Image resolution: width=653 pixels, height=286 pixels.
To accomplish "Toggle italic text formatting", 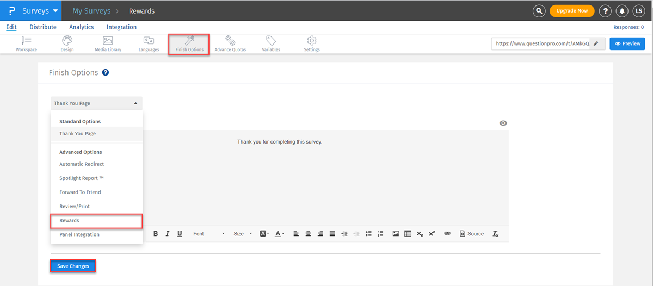I will [168, 234].
